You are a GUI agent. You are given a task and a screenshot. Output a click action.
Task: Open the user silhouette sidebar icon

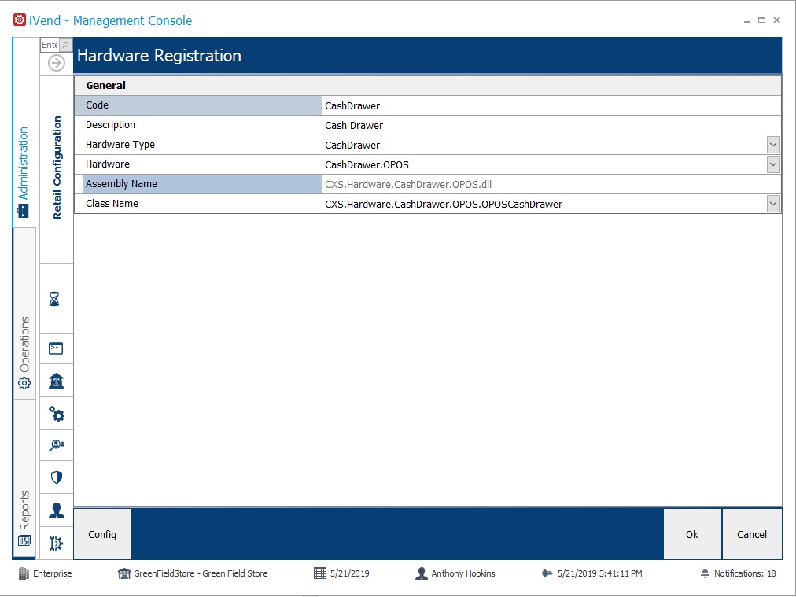pyautogui.click(x=57, y=510)
